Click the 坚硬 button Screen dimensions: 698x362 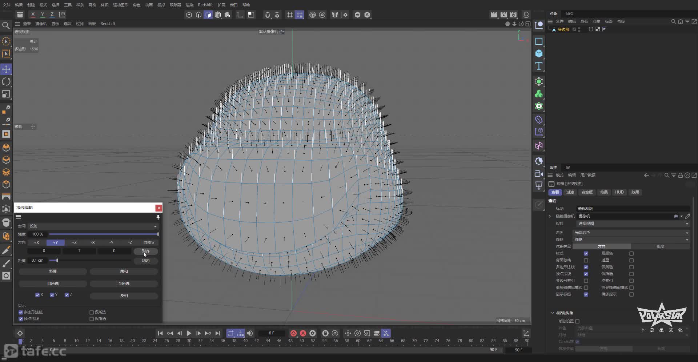53,271
